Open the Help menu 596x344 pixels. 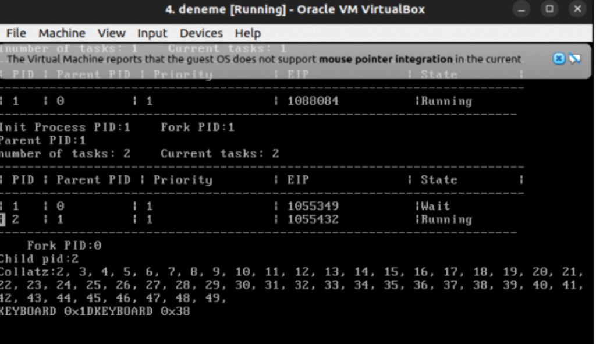click(x=247, y=33)
